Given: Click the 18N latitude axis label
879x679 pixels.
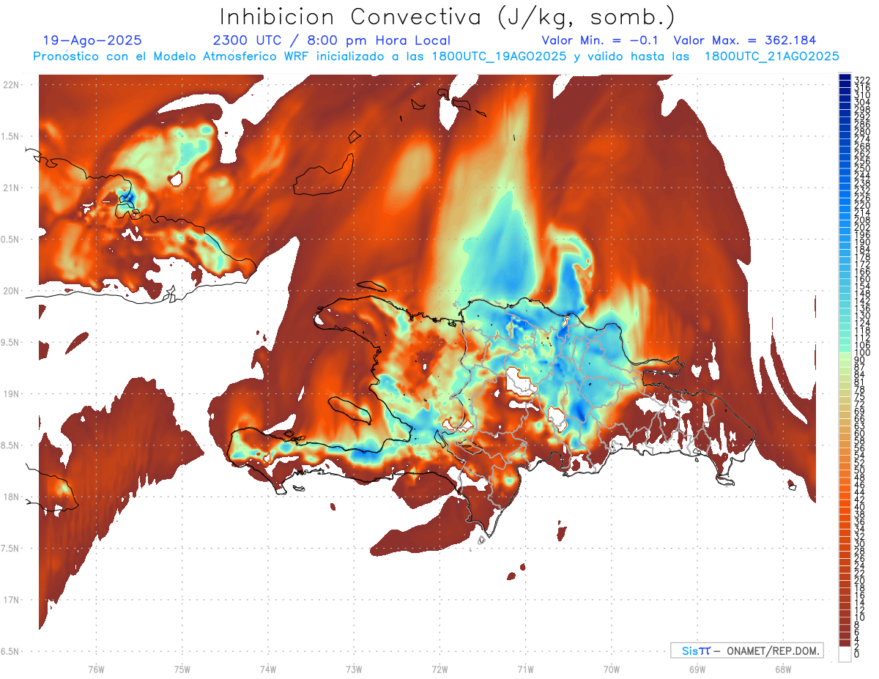Looking at the screenshot, I should pos(12,497).
